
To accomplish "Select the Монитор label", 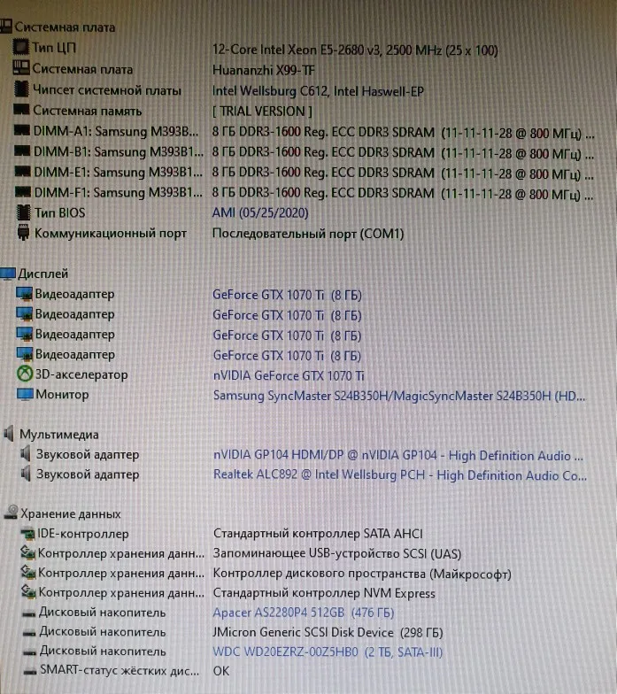I will click(62, 395).
